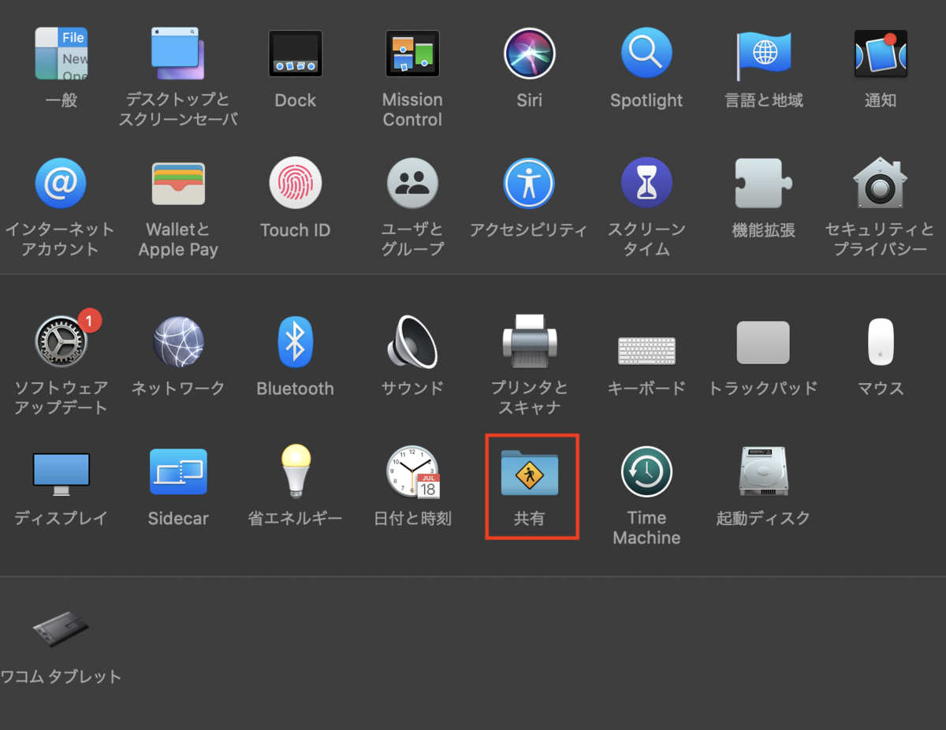Open 日付と時刻 preferences
Screen dimensions: 946x730
tap(412, 471)
